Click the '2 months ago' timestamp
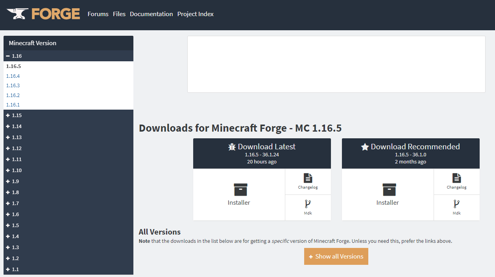Image resolution: width=495 pixels, height=277 pixels. click(410, 162)
